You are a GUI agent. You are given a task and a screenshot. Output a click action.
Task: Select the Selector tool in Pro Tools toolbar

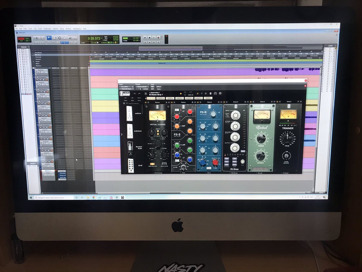coord(60,38)
